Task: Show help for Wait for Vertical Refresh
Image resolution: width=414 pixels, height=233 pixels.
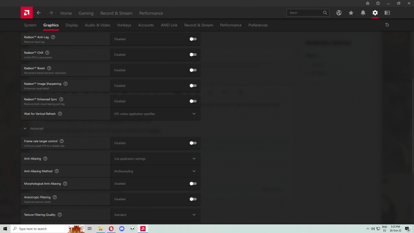Action: 60,114
